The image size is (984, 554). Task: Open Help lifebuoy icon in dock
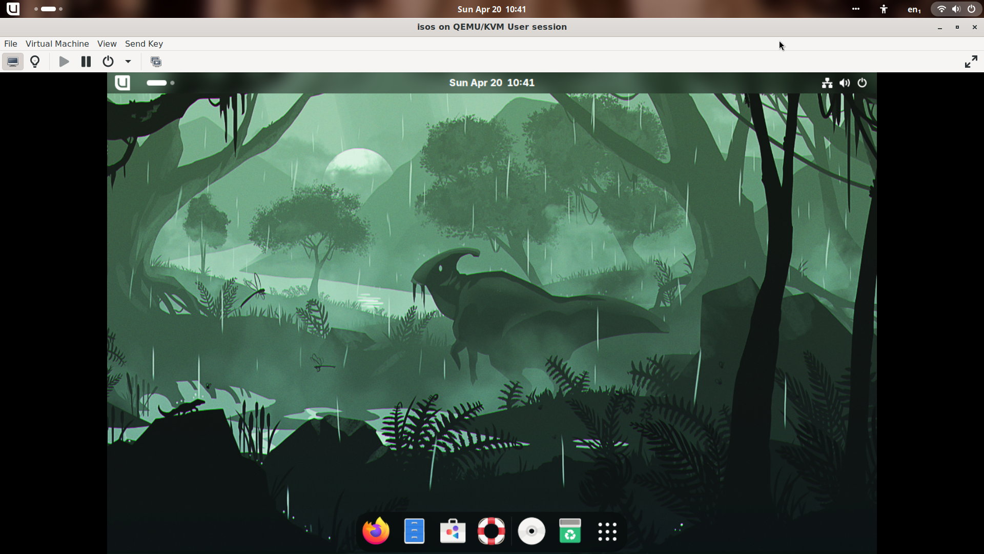(x=491, y=531)
